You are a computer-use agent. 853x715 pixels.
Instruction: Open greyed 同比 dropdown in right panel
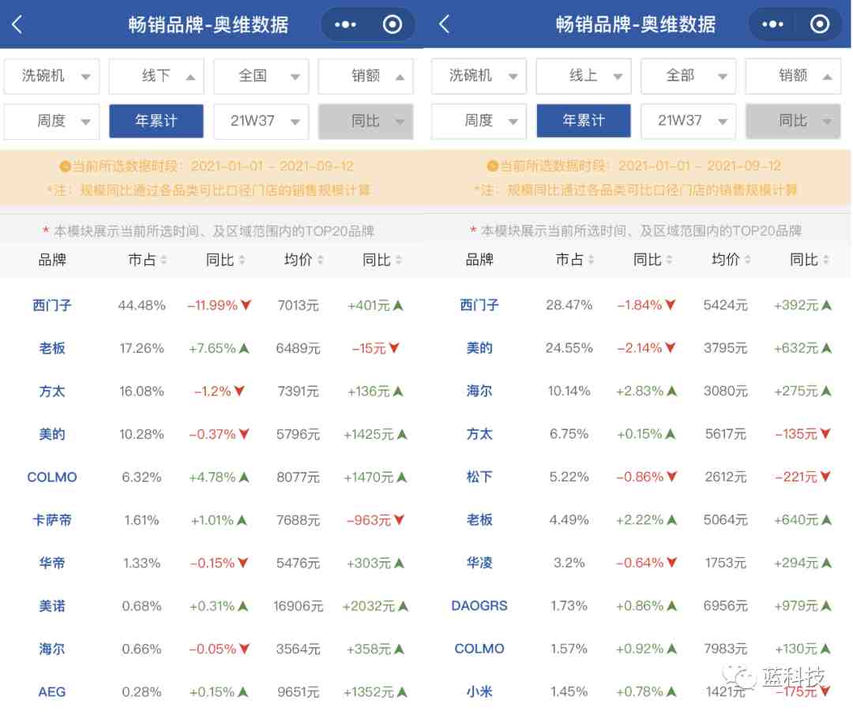pyautogui.click(x=793, y=121)
